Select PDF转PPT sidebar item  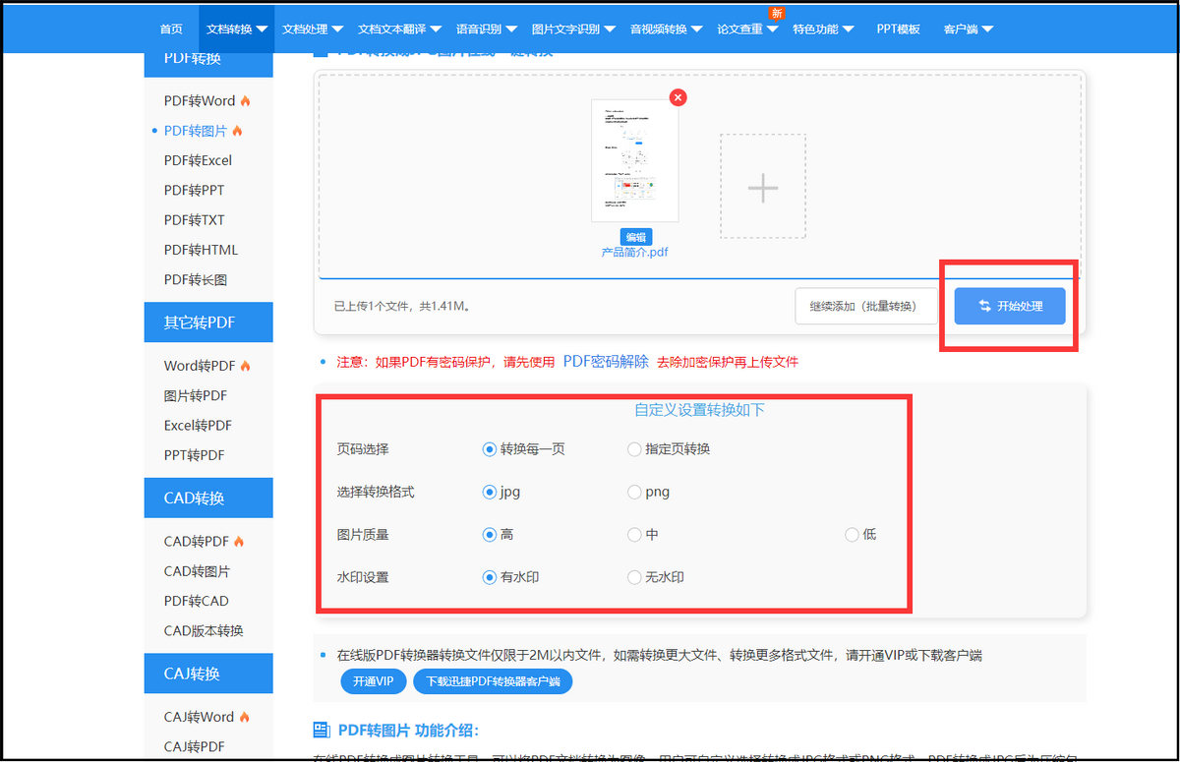[194, 190]
